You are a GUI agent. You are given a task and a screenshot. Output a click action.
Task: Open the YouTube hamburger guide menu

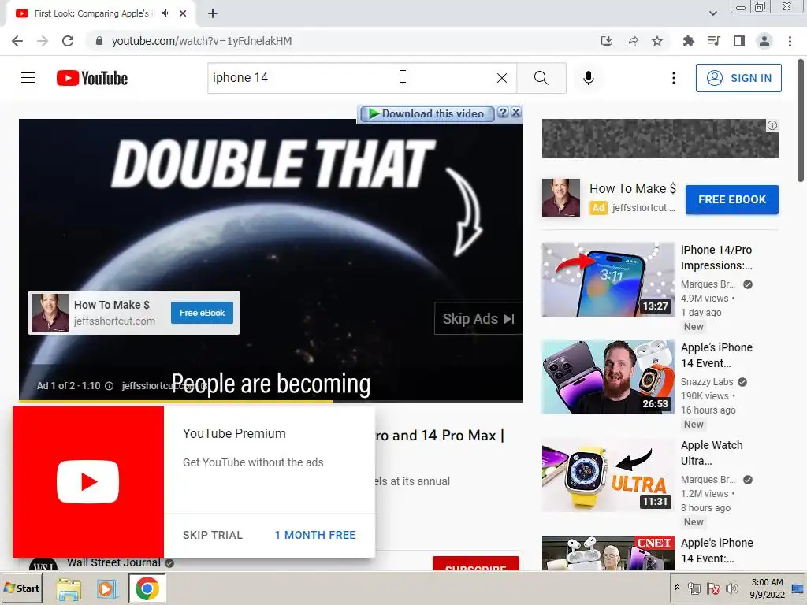28,78
